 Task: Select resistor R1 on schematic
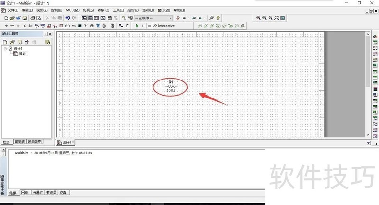[171, 86]
